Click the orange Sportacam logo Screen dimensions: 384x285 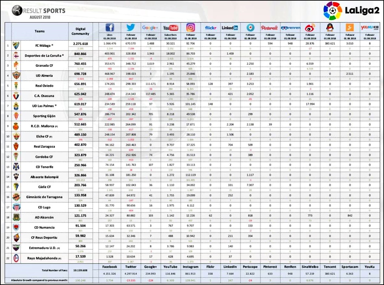point(350,27)
